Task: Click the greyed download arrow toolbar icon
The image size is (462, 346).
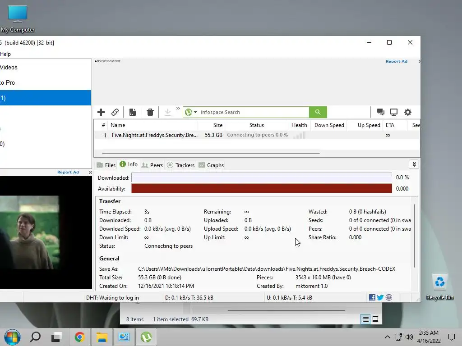Action: 168,112
